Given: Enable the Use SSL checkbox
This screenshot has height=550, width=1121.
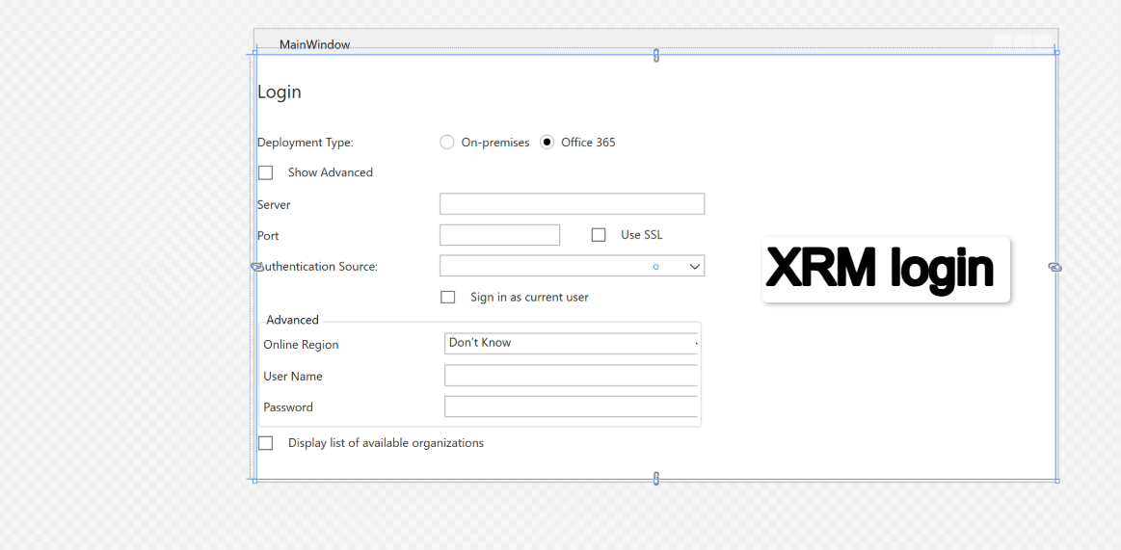Looking at the screenshot, I should [x=599, y=235].
